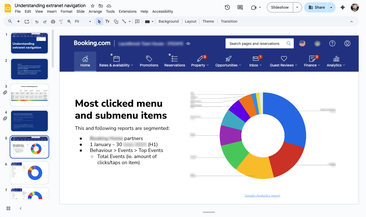Open the File menu
The width and height of the screenshot is (366, 217).
pyautogui.click(x=18, y=11)
